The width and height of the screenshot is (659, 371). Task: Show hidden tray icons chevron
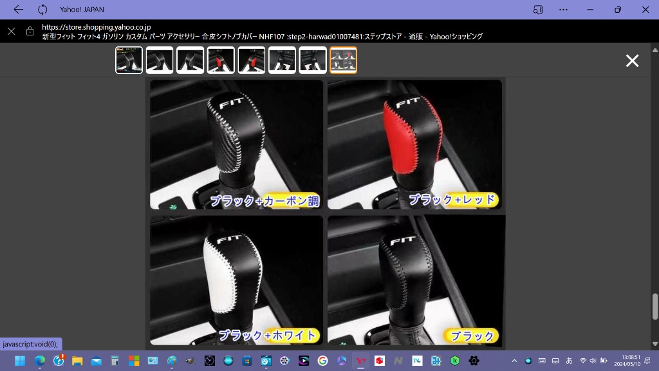pyautogui.click(x=514, y=361)
